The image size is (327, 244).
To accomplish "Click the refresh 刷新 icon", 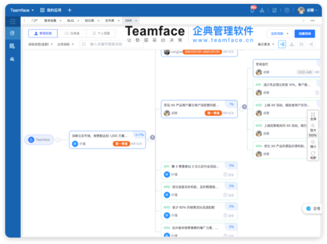I will point(313,155).
